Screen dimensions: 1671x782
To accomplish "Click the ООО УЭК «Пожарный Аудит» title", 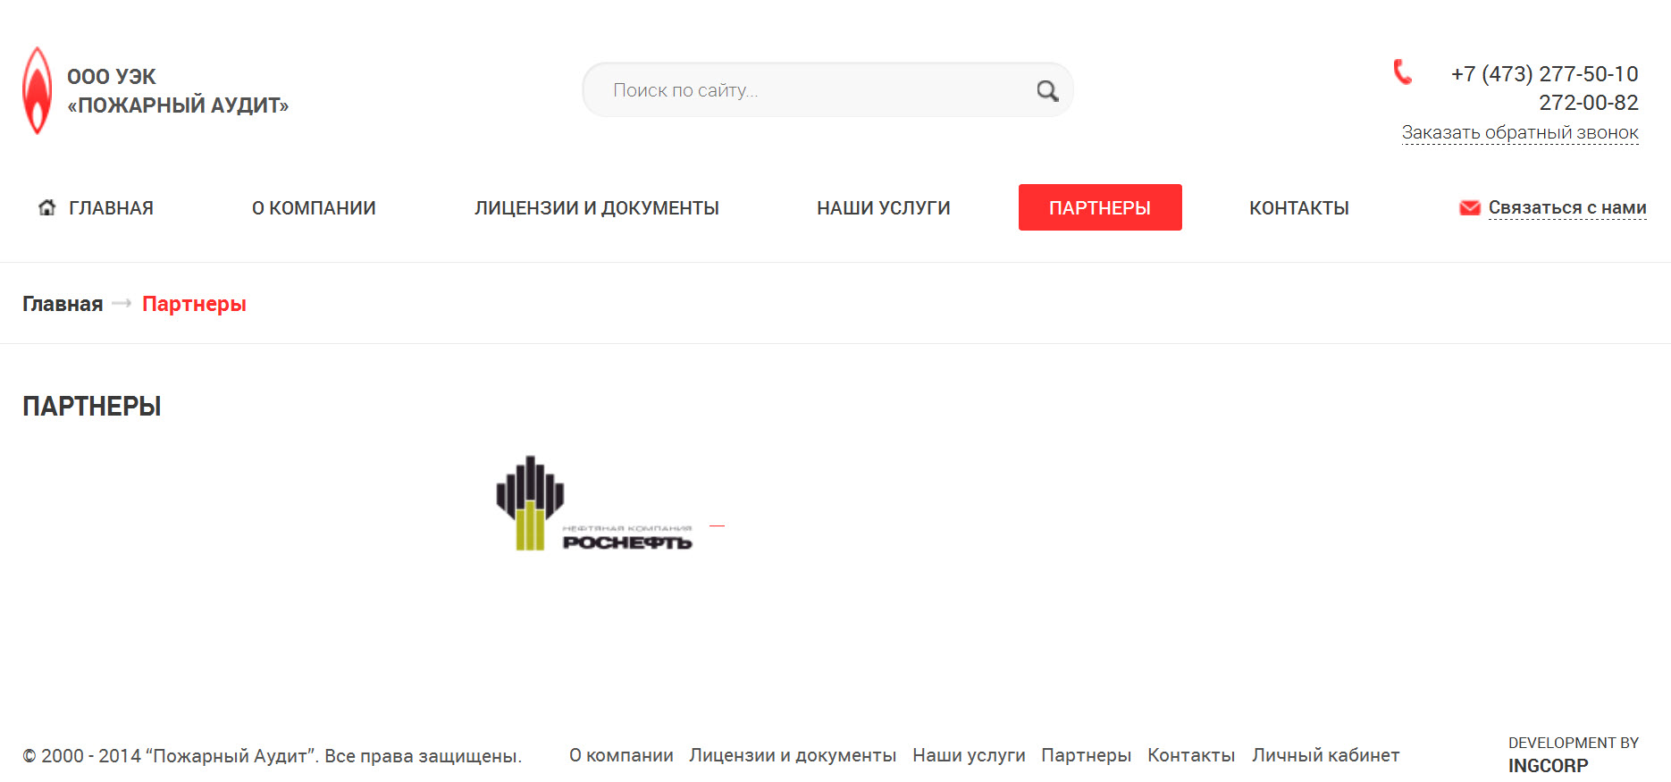I will click(x=178, y=91).
